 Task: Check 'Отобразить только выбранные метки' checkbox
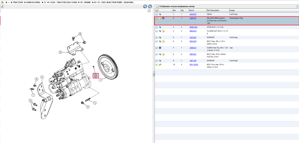(x=158, y=7)
